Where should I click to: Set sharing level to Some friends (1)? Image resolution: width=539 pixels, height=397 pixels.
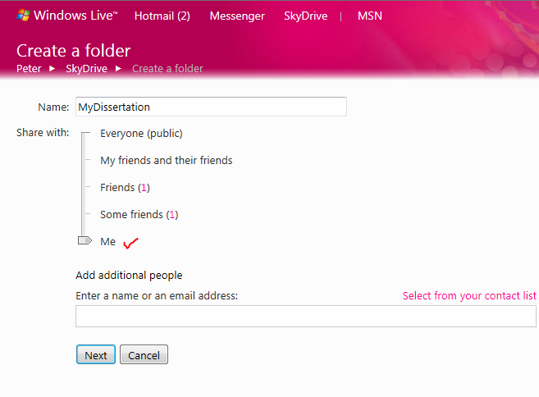click(139, 214)
